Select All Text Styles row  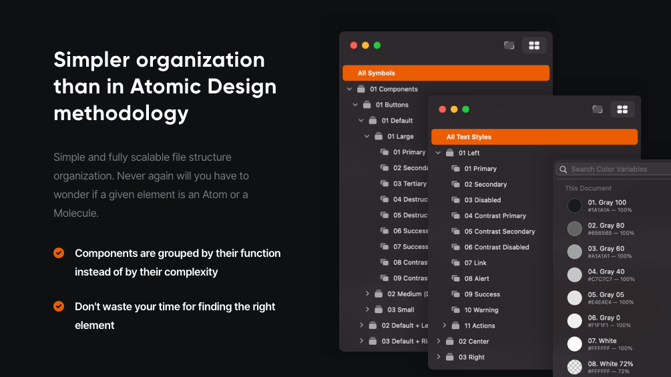pos(535,137)
